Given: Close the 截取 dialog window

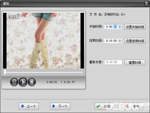Looking at the screenshot, I should coord(146,4).
